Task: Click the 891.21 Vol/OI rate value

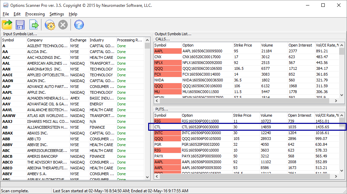Action: click(x=322, y=51)
